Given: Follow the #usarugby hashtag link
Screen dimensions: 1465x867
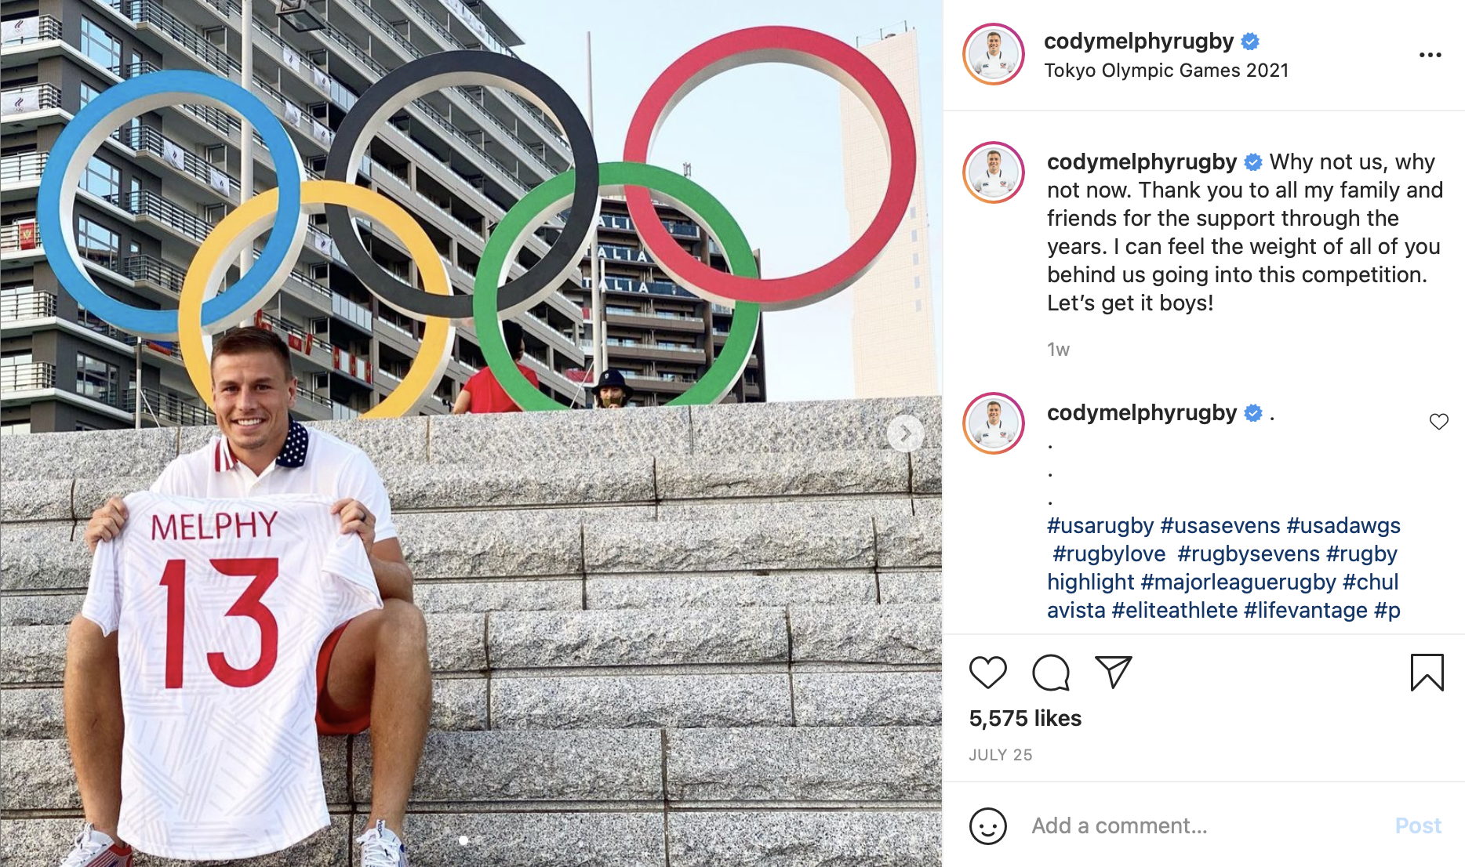Looking at the screenshot, I should click(x=1100, y=525).
